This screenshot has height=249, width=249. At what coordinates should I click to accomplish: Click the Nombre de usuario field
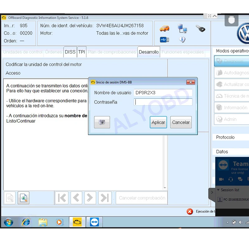point(163,92)
